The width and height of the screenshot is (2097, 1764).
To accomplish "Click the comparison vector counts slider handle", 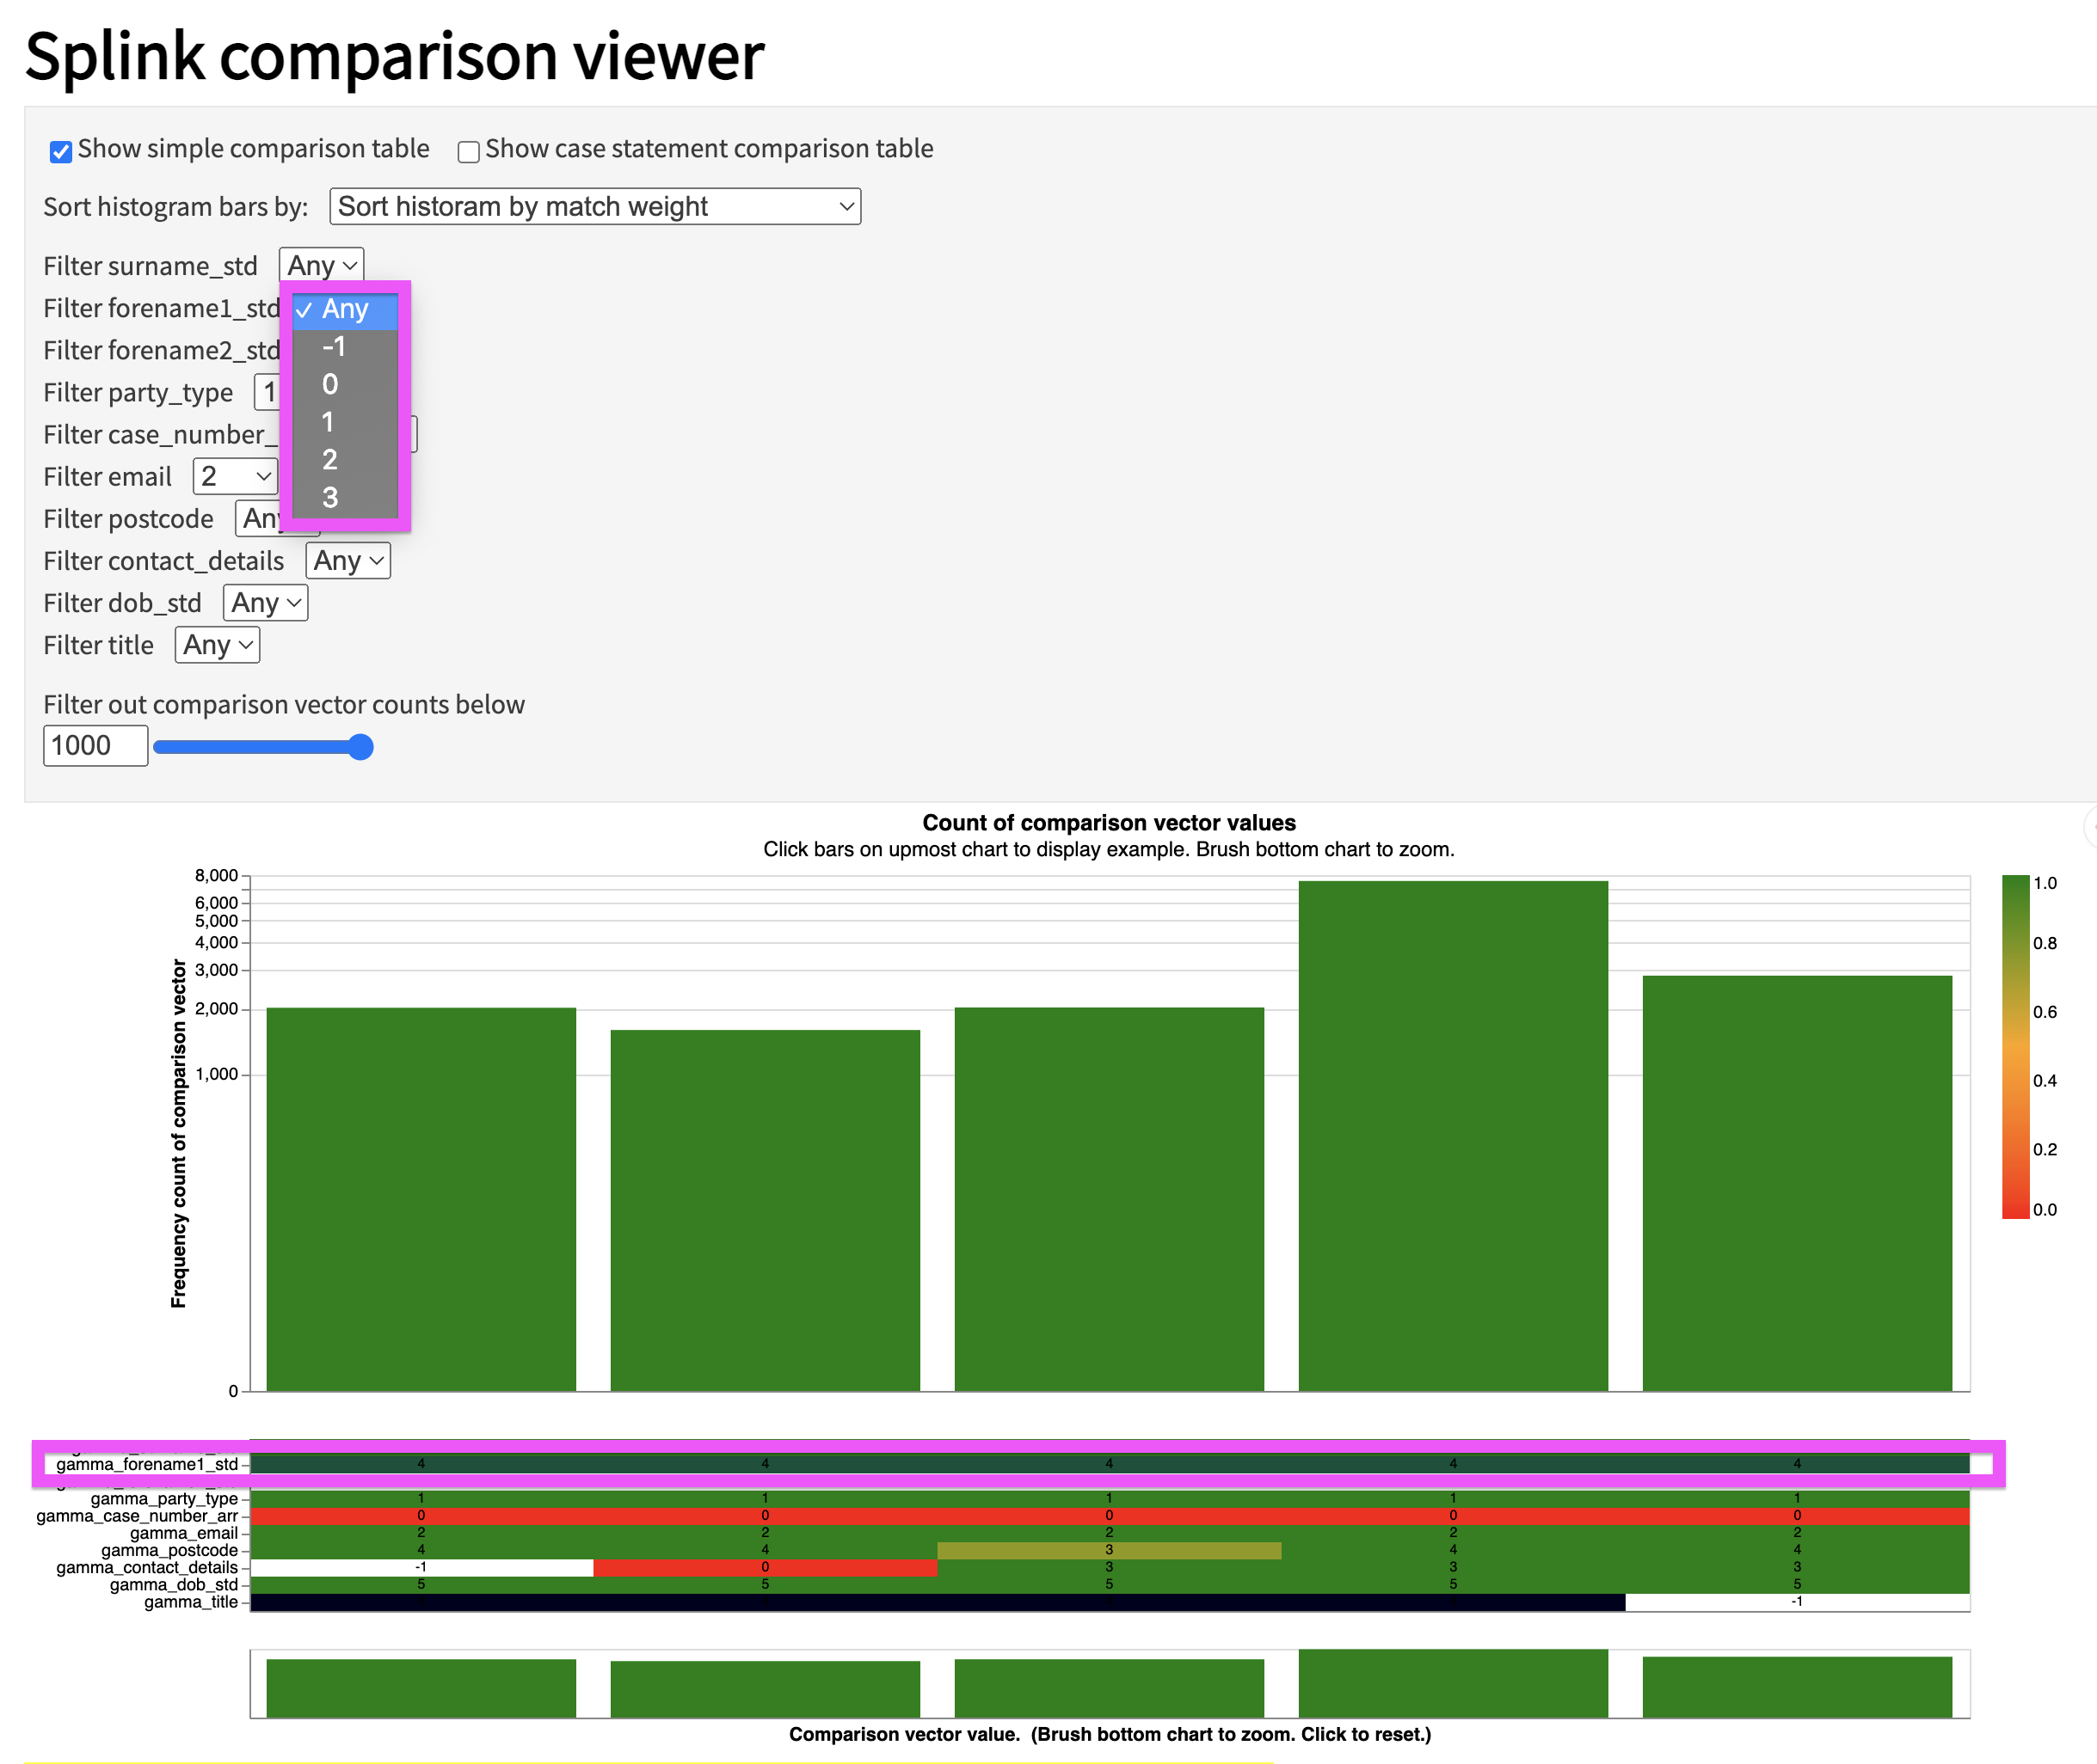I will (x=361, y=747).
